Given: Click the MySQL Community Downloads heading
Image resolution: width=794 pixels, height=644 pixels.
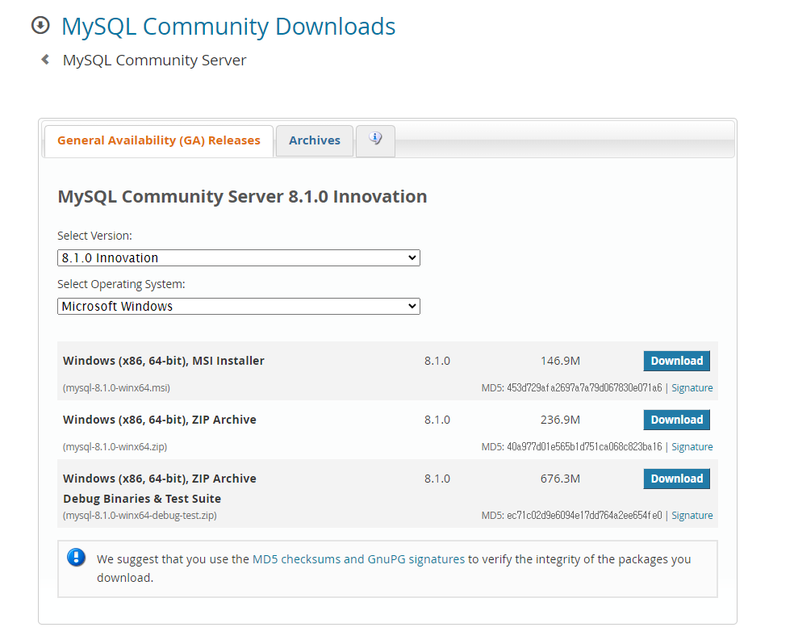Looking at the screenshot, I should (x=228, y=27).
